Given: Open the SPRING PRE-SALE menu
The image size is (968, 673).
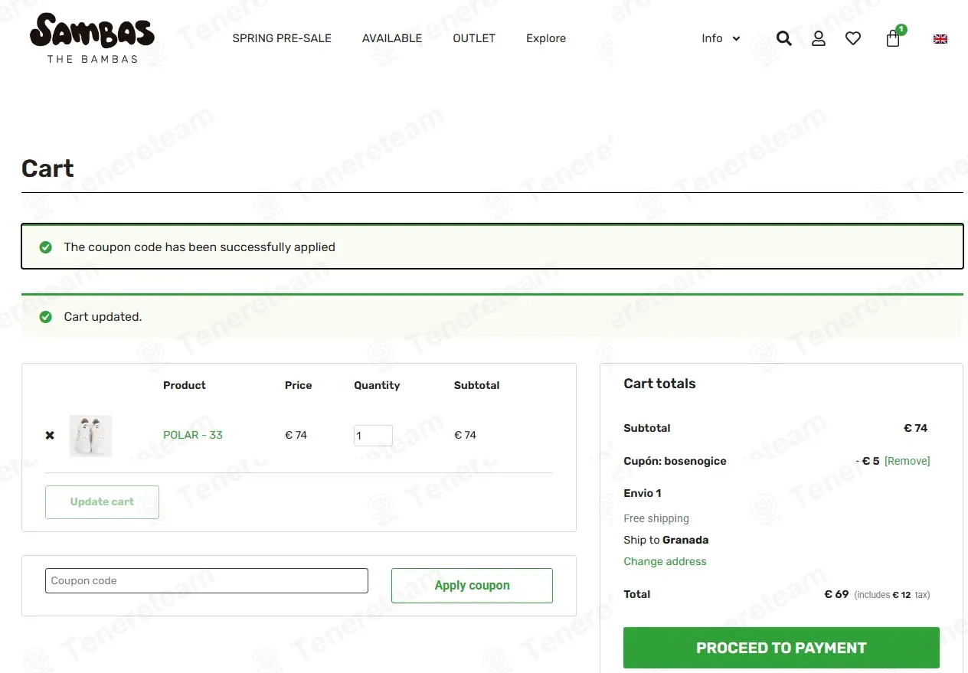Looking at the screenshot, I should click(282, 38).
